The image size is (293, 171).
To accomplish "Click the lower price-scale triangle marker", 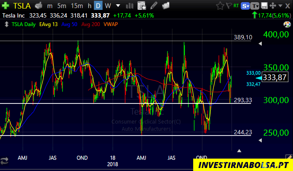I will tap(260, 140).
